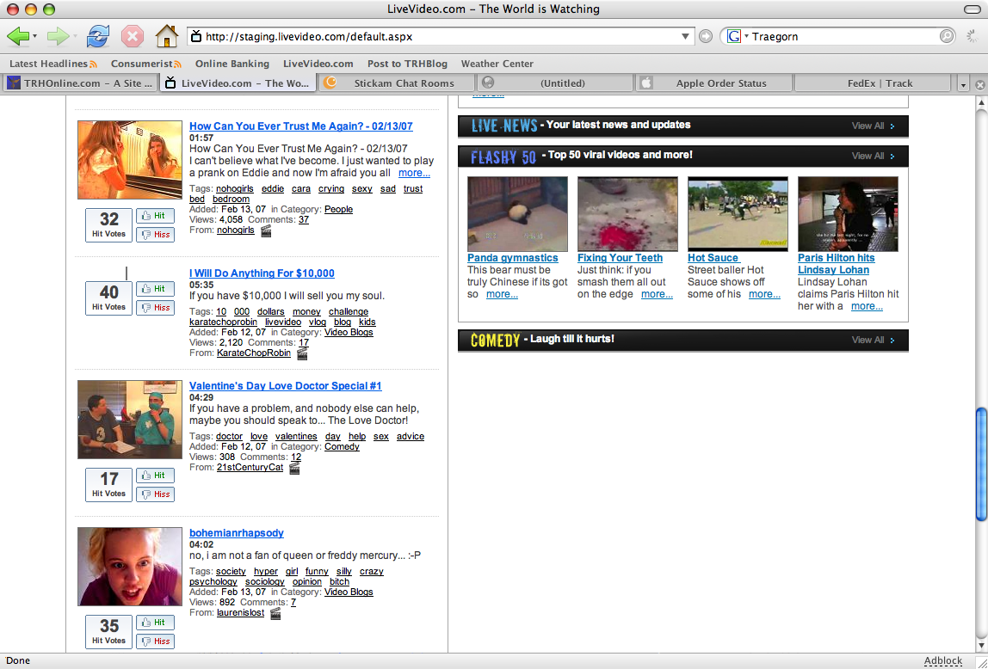Viewport: 988px width, 669px height.
Task: Open the Hot Sauce video link
Action: (713, 257)
